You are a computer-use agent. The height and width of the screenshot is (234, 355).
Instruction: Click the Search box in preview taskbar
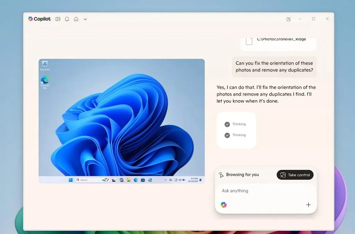click(x=92, y=180)
